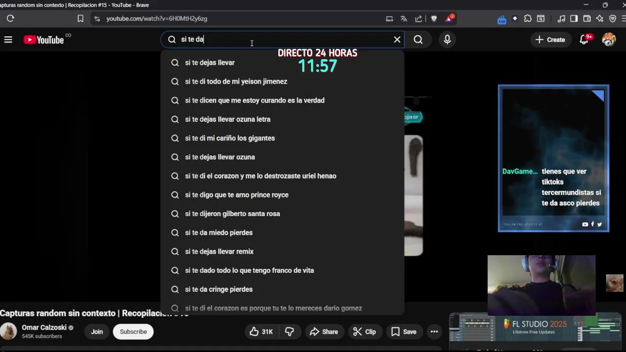626x352 pixels.
Task: Click the address bar URL
Action: (157, 19)
